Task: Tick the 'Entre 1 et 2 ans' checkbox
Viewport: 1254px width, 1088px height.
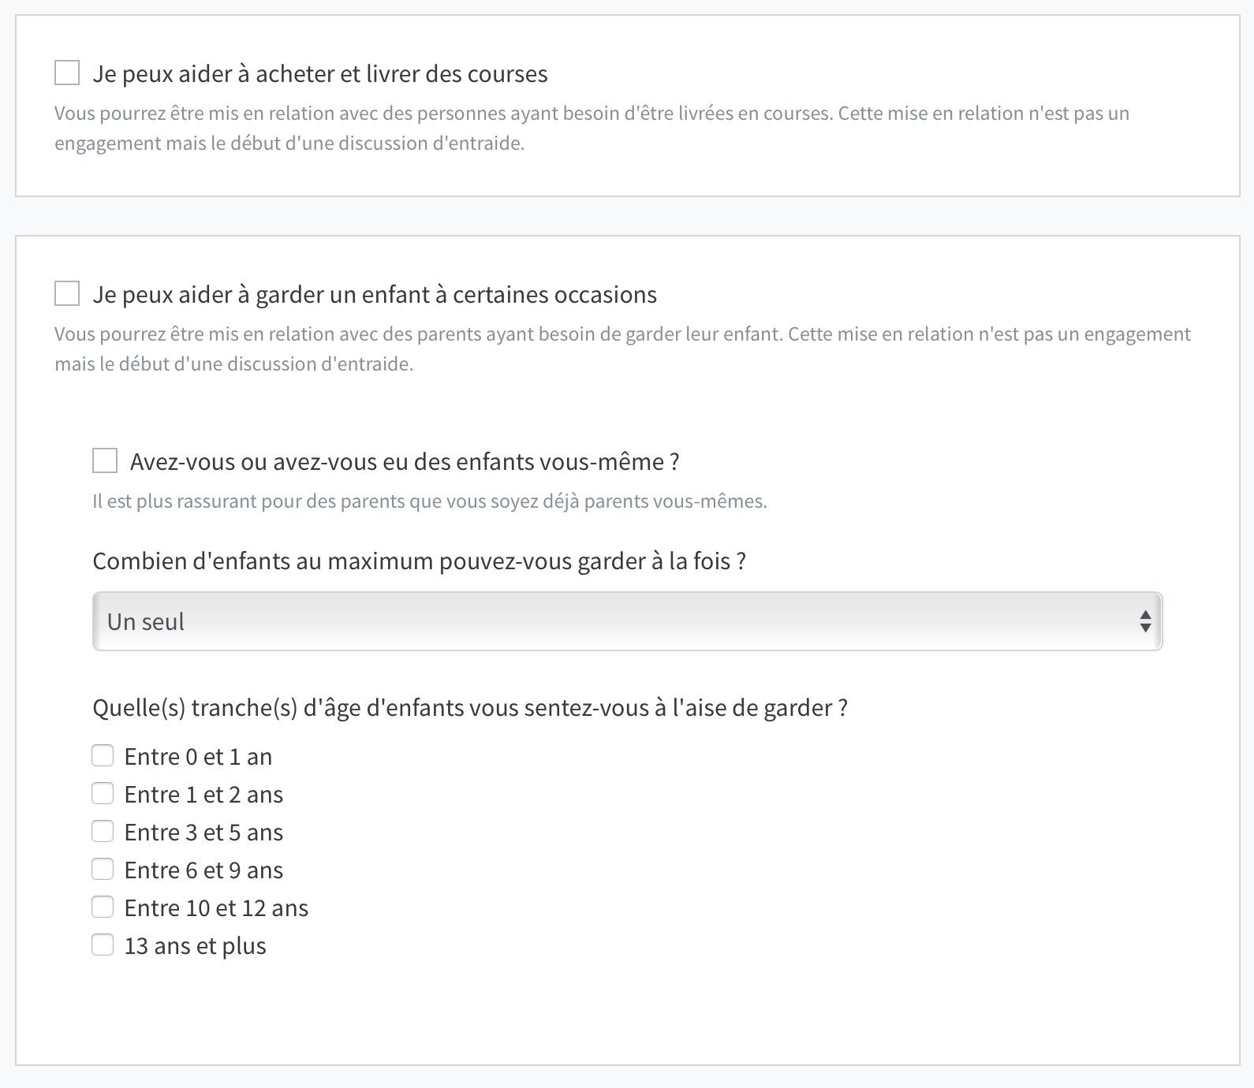Action: pyautogui.click(x=103, y=793)
